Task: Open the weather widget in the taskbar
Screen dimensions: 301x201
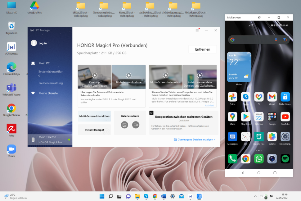Action: coord(16,196)
